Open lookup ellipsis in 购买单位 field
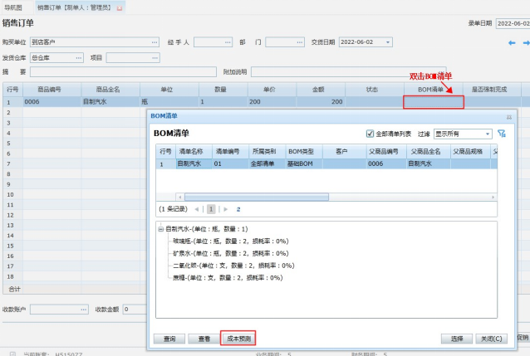Viewport: 530px width, 356px height. pyautogui.click(x=155, y=42)
